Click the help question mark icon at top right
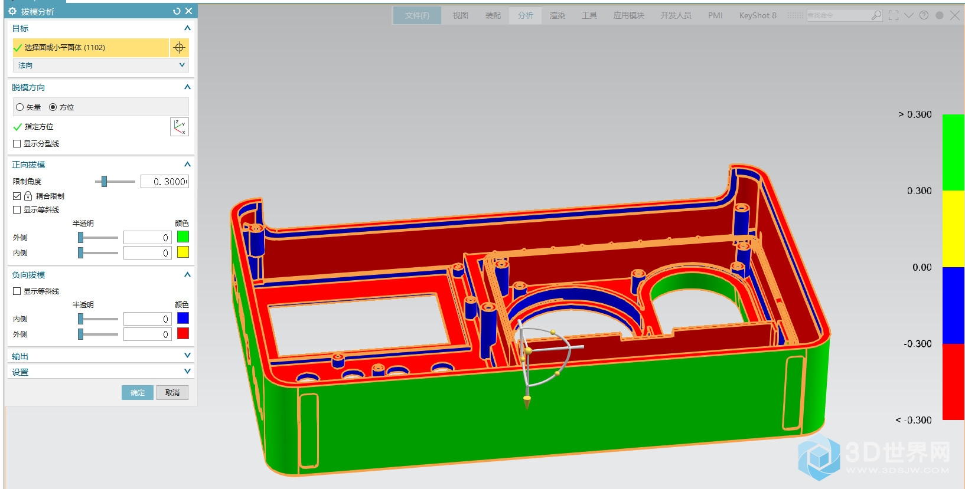The width and height of the screenshot is (965, 489). pos(924,15)
